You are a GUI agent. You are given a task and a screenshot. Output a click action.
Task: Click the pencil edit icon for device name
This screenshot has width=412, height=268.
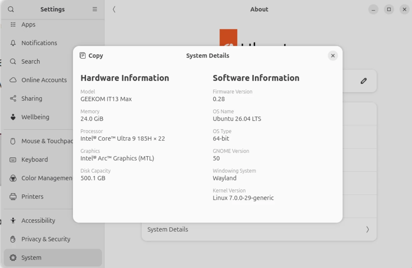[363, 81]
